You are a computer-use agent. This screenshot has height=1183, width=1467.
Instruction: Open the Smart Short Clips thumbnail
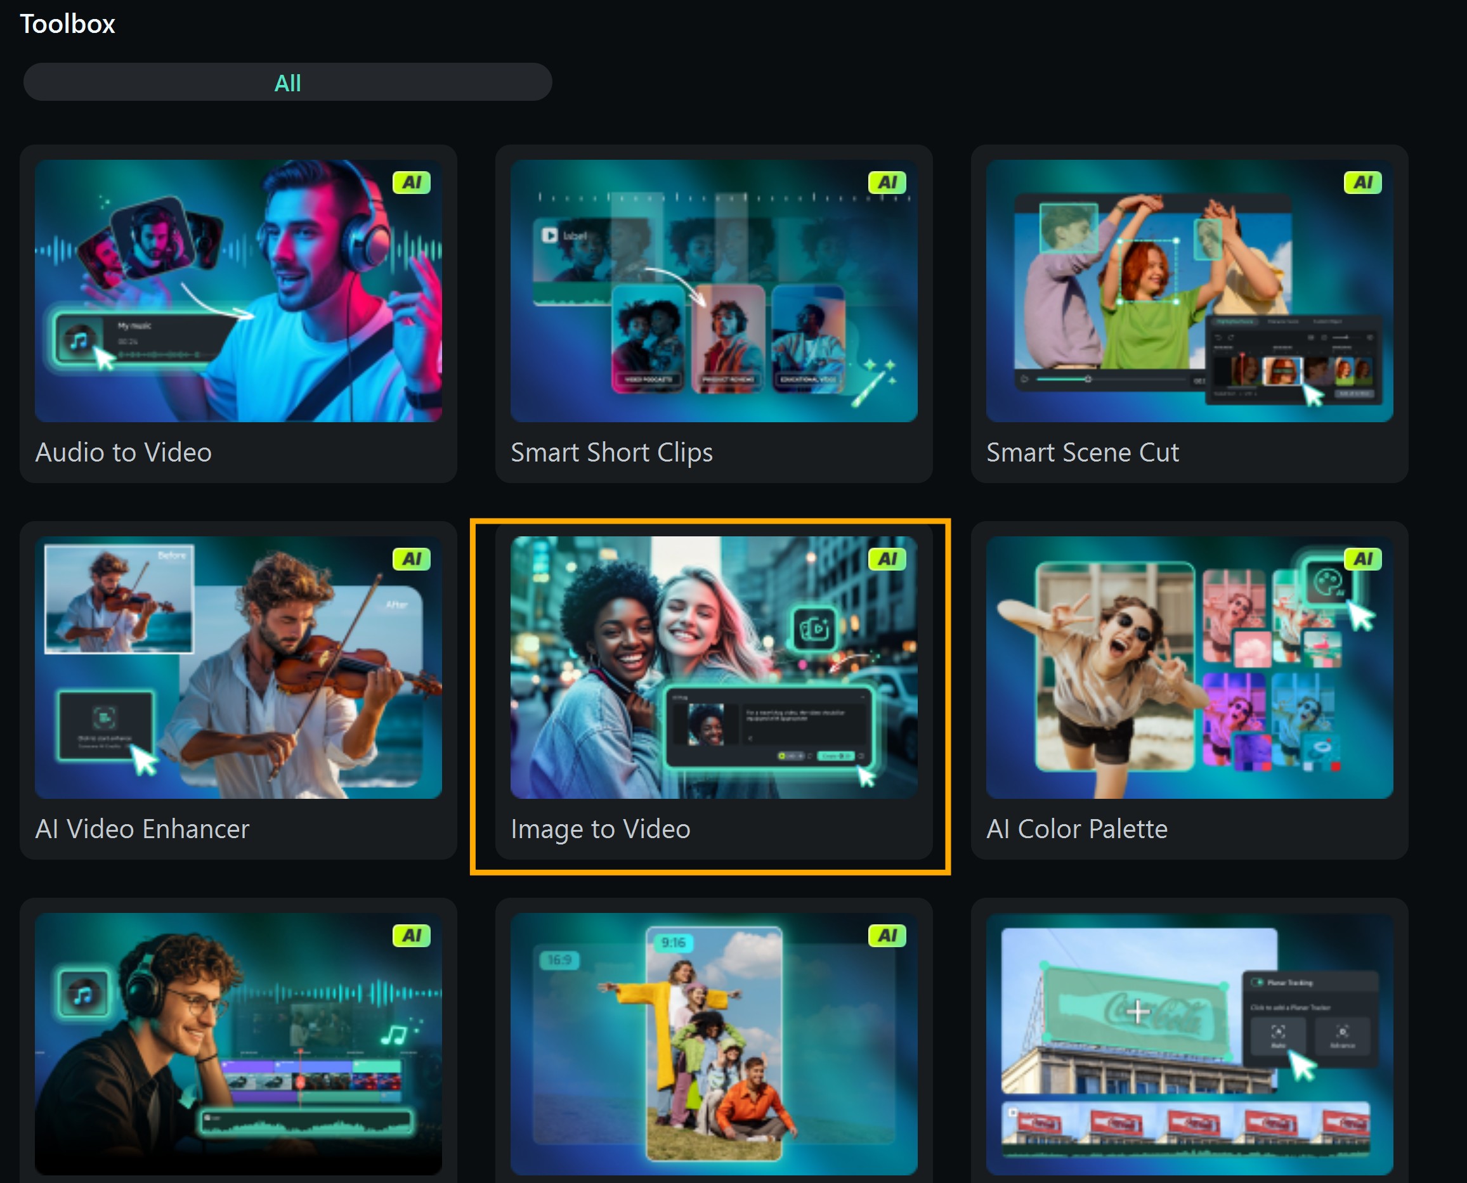point(713,291)
